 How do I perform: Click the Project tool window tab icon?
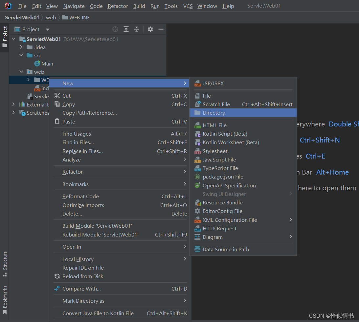(5, 35)
